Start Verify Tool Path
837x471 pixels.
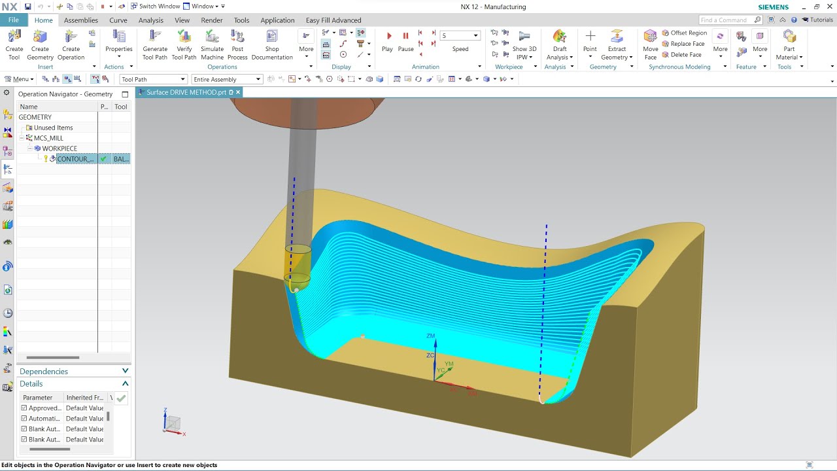pyautogui.click(x=184, y=44)
